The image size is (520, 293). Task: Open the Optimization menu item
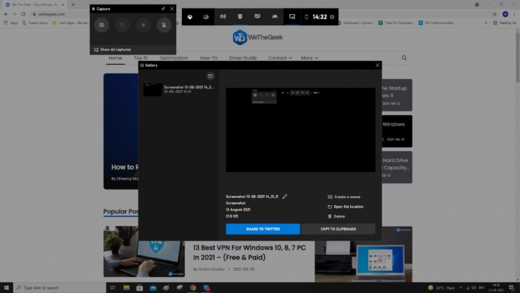(x=174, y=58)
